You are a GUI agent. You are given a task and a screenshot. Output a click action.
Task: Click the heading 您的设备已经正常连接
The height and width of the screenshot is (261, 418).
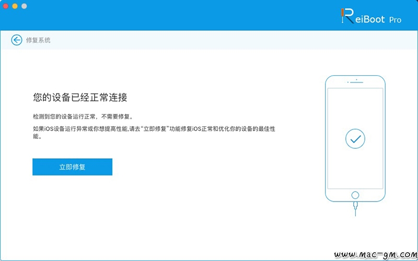(80, 98)
